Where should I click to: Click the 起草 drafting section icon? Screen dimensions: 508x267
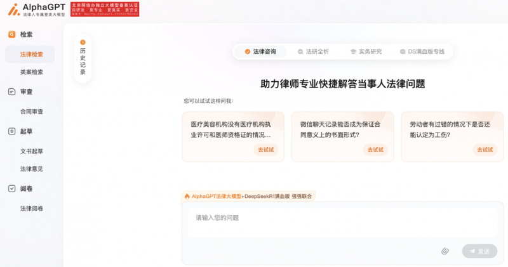(11, 131)
